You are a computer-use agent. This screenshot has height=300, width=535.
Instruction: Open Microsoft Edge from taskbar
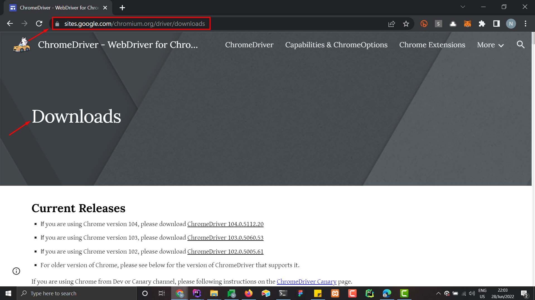point(387,293)
